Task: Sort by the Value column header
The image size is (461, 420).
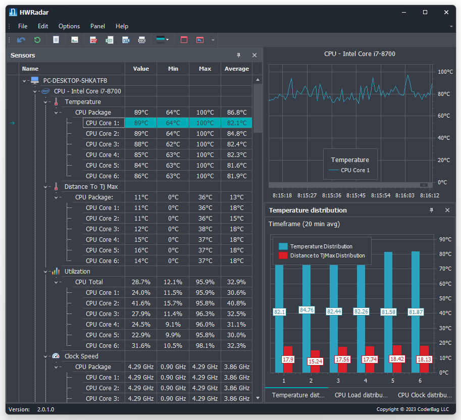Action: click(141, 69)
